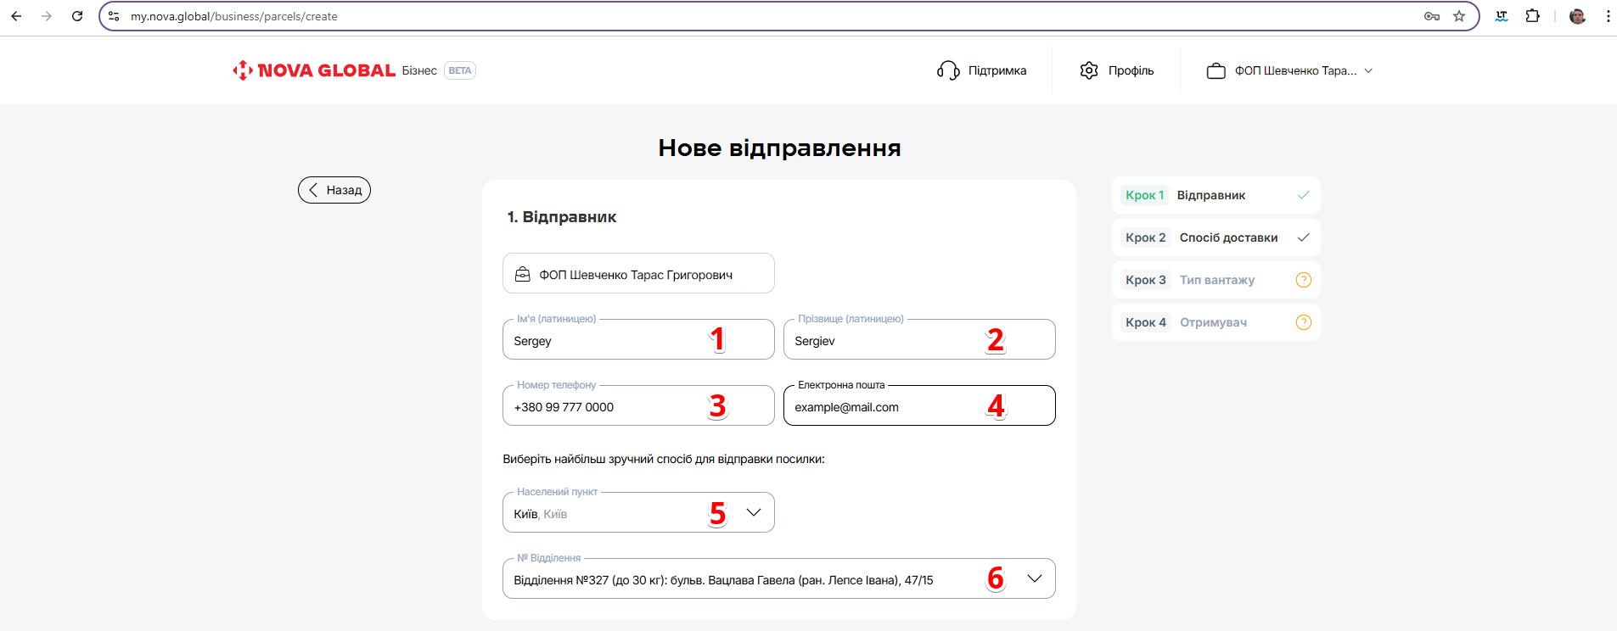Image resolution: width=1617 pixels, height=631 pixels.
Task: Reload the page
Action: 77,16
